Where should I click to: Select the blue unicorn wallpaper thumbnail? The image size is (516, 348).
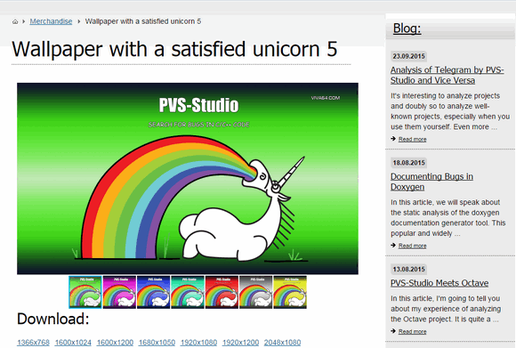tap(153, 292)
